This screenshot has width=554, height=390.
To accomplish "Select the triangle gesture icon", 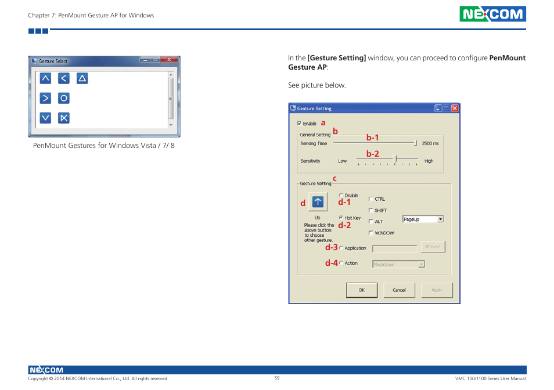I will (x=82, y=78).
